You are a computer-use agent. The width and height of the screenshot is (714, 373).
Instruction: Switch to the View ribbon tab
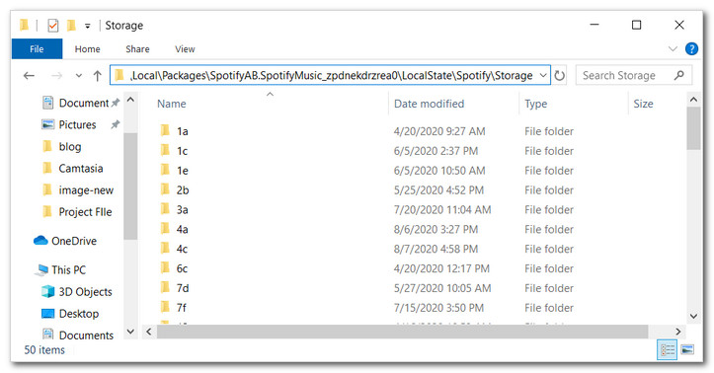tap(185, 49)
